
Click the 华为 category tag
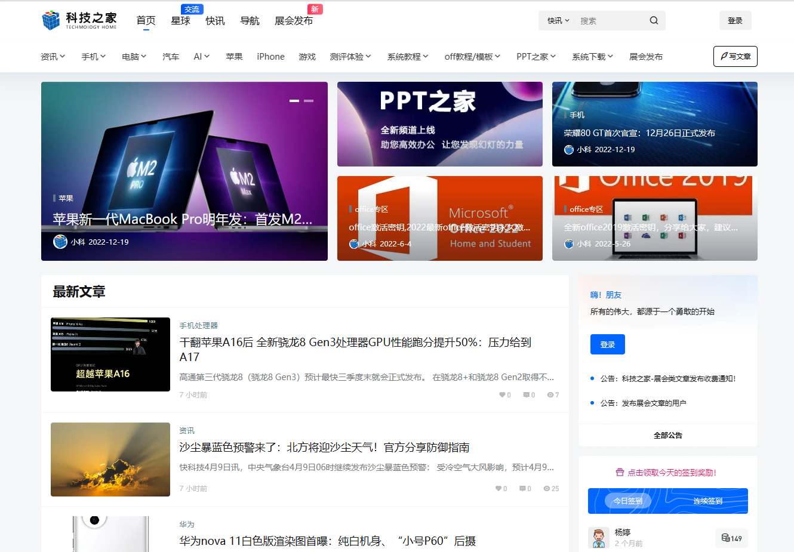(187, 524)
